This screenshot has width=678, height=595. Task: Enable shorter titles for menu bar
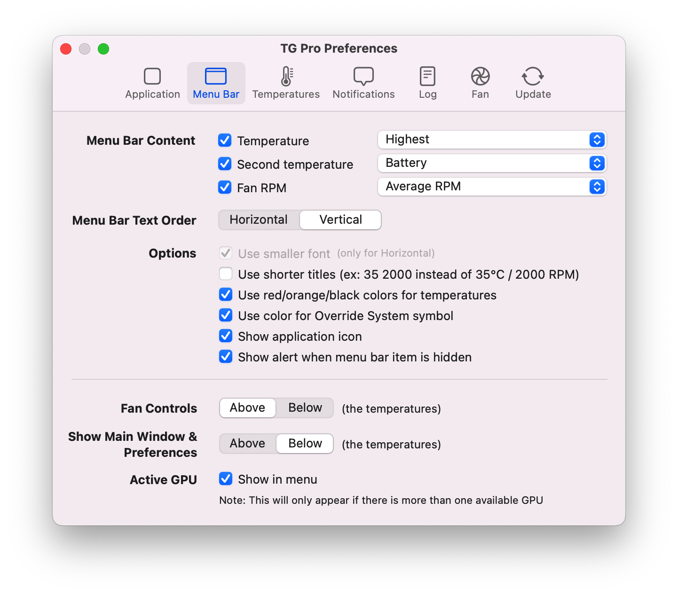pos(226,274)
